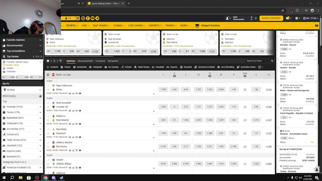Switch to the Recommended tab
The height and width of the screenshot is (181, 322).
pos(85,61)
